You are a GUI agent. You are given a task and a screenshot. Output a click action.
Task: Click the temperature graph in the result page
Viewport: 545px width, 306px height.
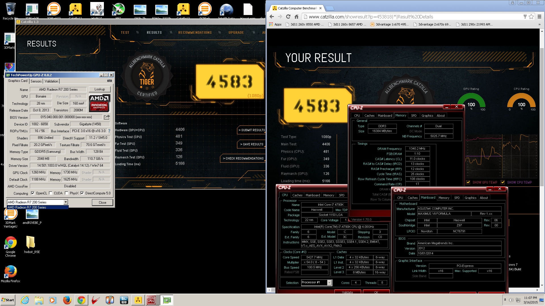point(502,156)
